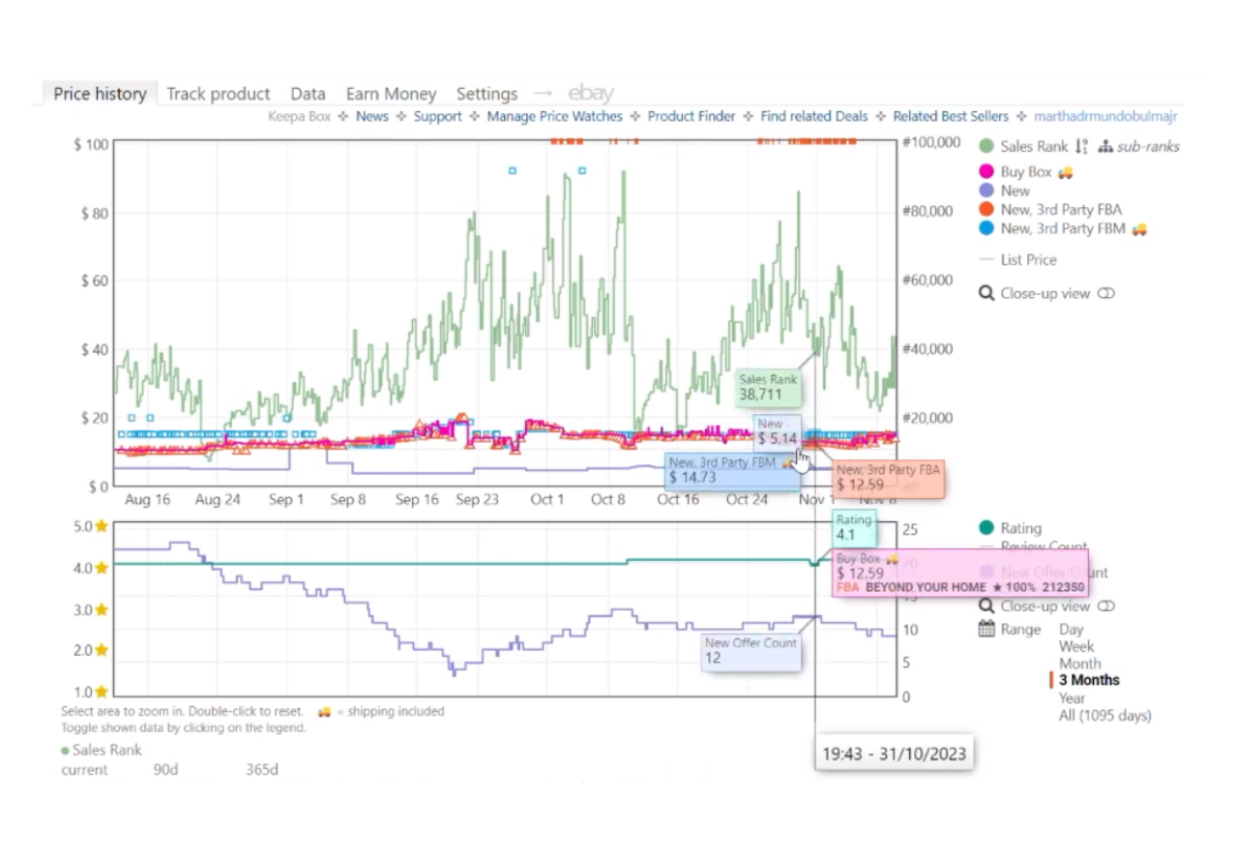Toggle Close-up view switch for the price chart
1238x856 pixels.
tap(1106, 293)
